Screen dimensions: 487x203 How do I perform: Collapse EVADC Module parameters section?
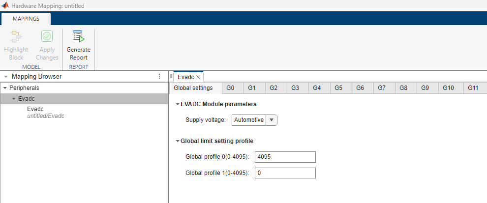[178, 104]
